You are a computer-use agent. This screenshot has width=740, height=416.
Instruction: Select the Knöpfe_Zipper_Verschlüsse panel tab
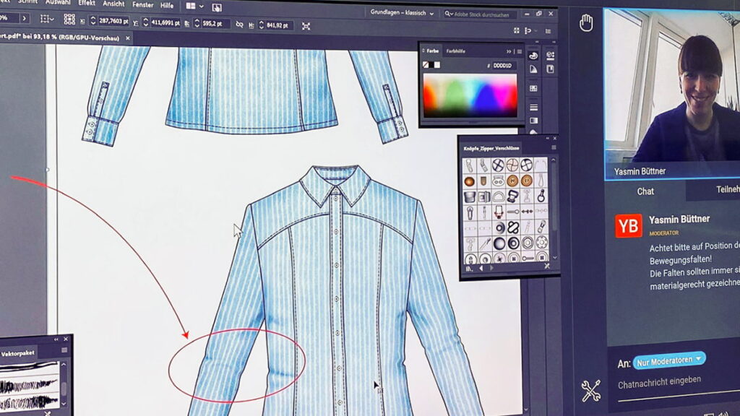coord(491,148)
